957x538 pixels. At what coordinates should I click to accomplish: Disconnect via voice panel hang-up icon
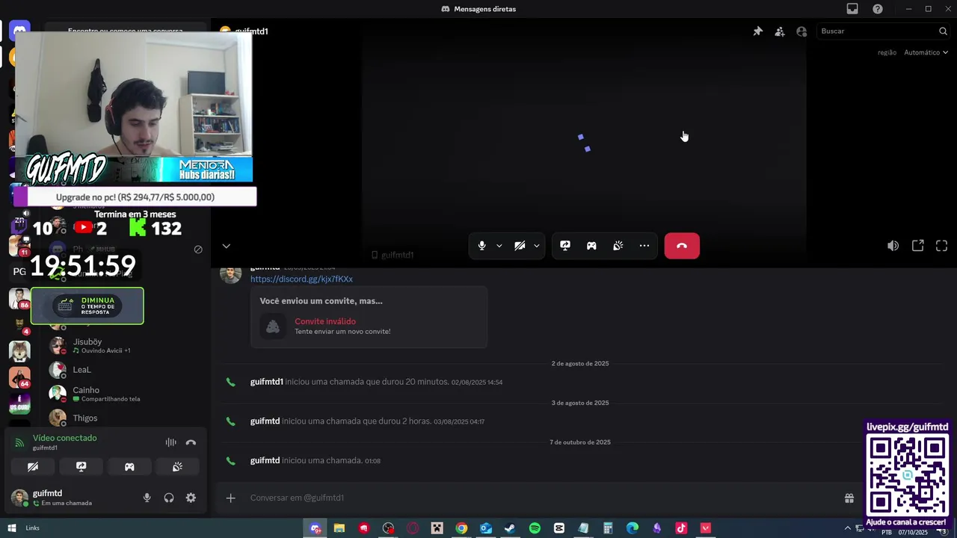click(x=191, y=442)
